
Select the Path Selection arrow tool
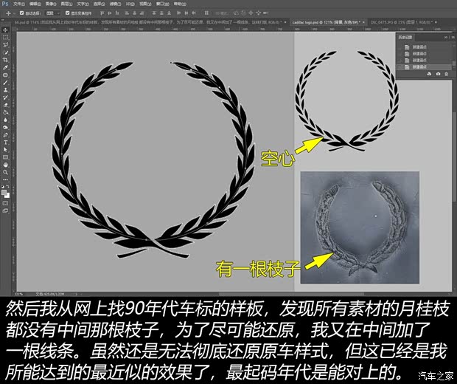click(6, 150)
